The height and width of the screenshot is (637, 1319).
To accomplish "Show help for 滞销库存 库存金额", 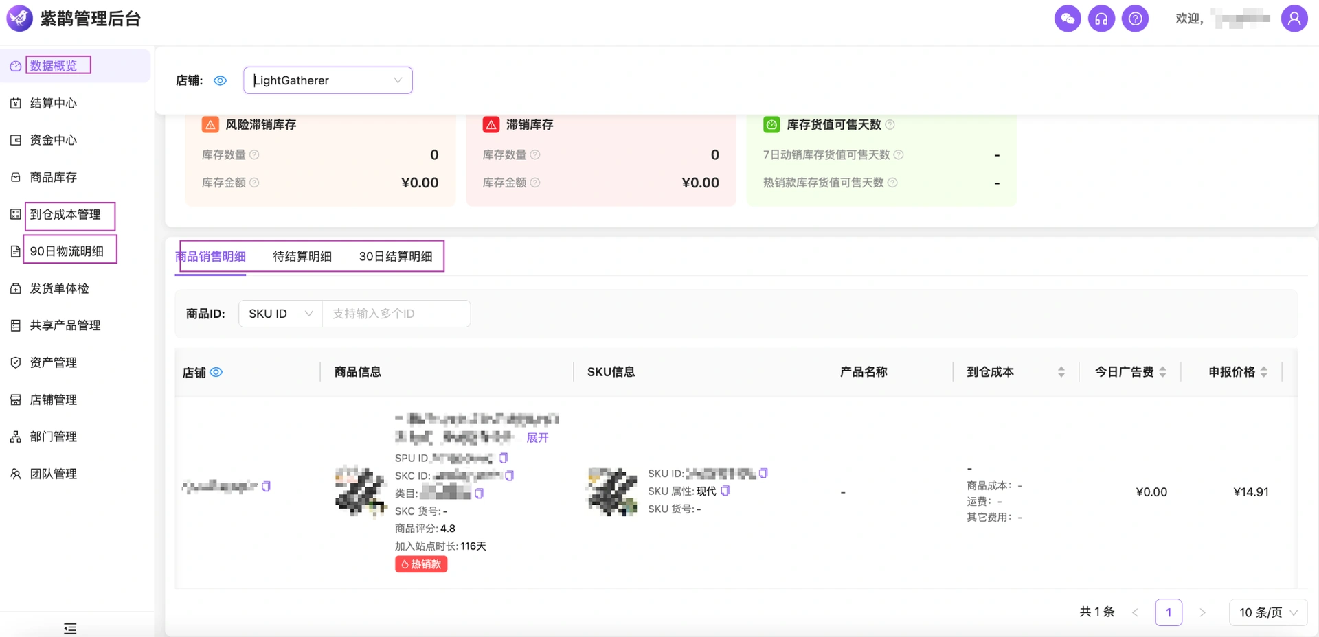I will (535, 183).
